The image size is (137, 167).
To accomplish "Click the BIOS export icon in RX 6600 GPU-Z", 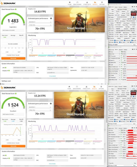I will coord(131,96).
